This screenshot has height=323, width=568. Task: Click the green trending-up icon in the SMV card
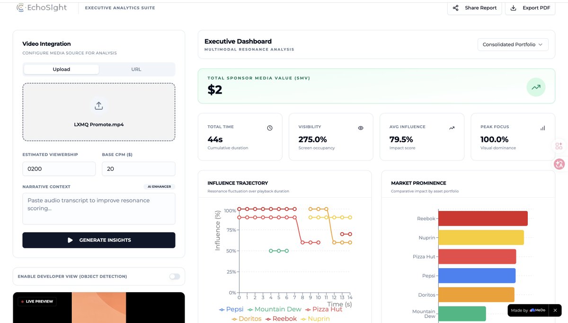pyautogui.click(x=536, y=87)
